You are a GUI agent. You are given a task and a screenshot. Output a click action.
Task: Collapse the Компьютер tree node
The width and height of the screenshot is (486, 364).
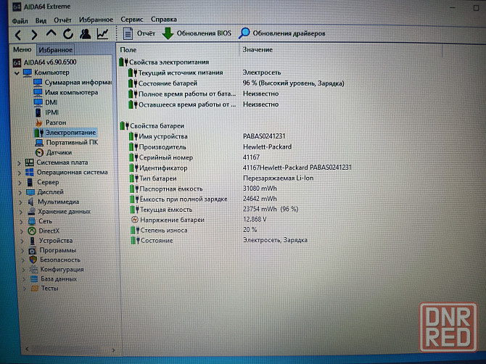[17, 73]
